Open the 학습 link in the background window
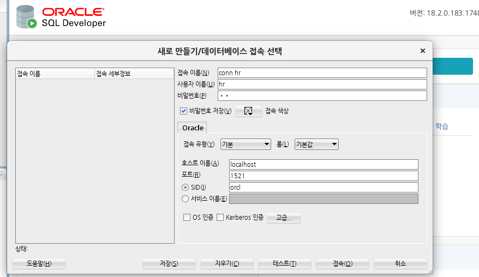The height and width of the screenshot is (277, 479). pos(442,126)
